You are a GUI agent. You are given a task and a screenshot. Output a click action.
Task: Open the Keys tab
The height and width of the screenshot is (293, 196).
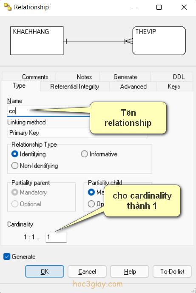pos(174,86)
